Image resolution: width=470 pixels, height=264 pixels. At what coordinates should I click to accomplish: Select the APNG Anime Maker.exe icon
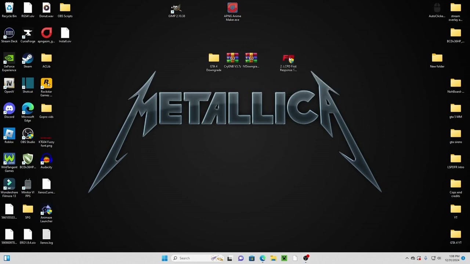(232, 12)
